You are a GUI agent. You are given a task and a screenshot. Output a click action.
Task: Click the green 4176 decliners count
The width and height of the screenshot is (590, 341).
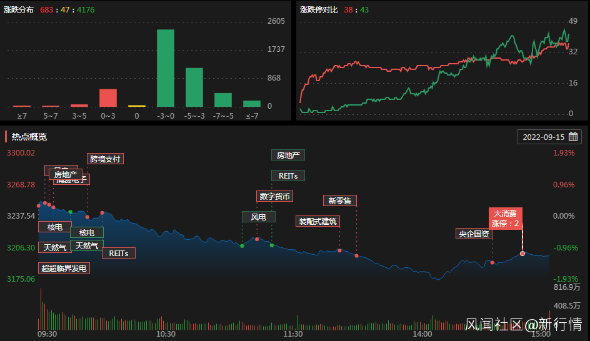click(86, 10)
